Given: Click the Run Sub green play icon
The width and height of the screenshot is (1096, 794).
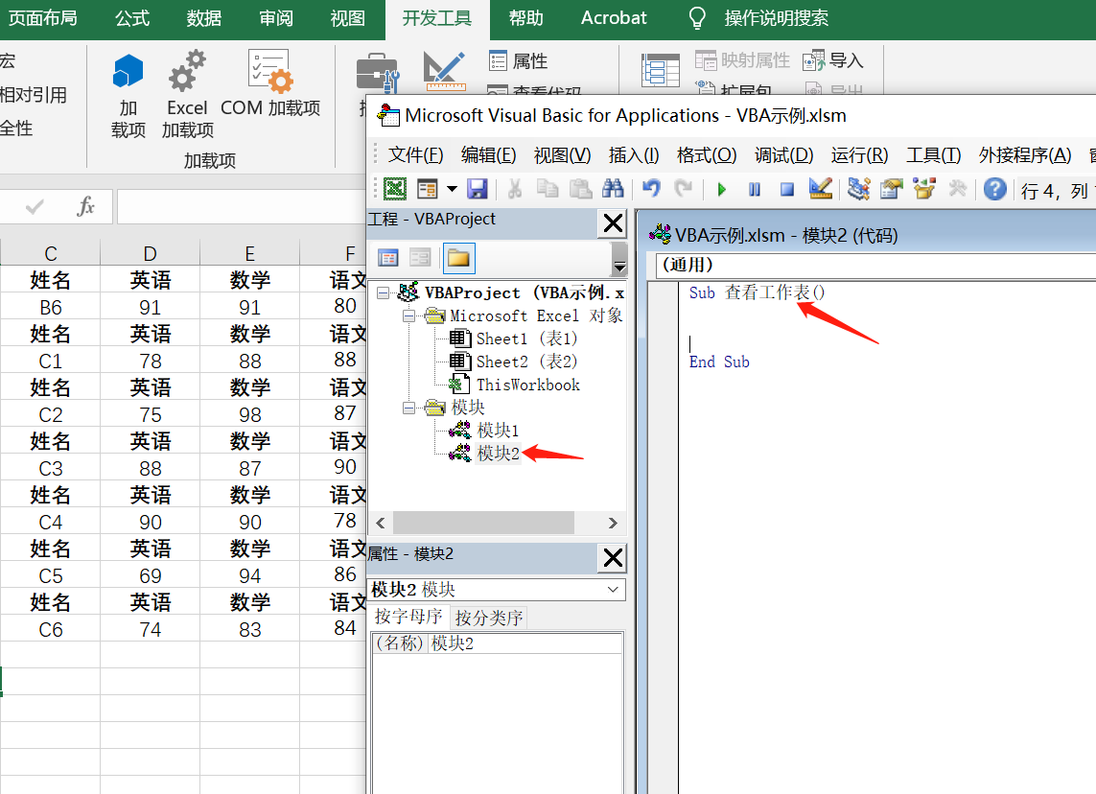Looking at the screenshot, I should coord(721,188).
